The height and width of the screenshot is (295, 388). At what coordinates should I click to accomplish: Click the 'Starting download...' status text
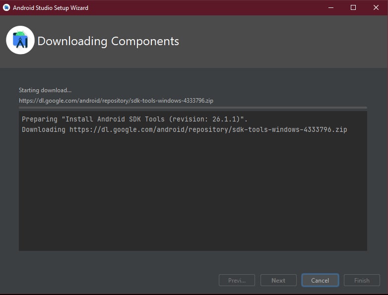pos(45,90)
